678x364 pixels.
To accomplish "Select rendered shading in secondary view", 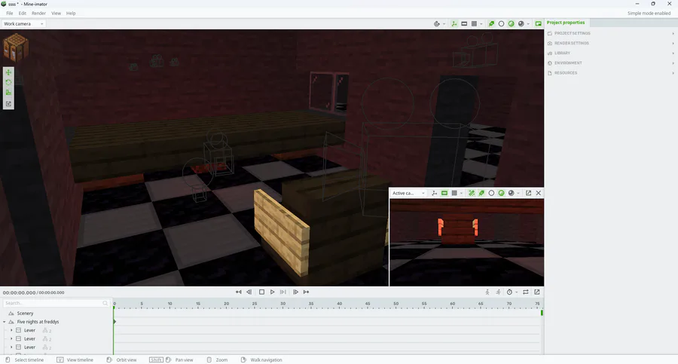I will click(x=511, y=193).
